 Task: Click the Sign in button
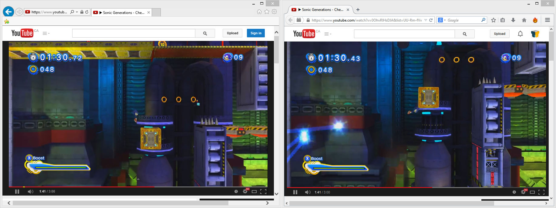[256, 33]
